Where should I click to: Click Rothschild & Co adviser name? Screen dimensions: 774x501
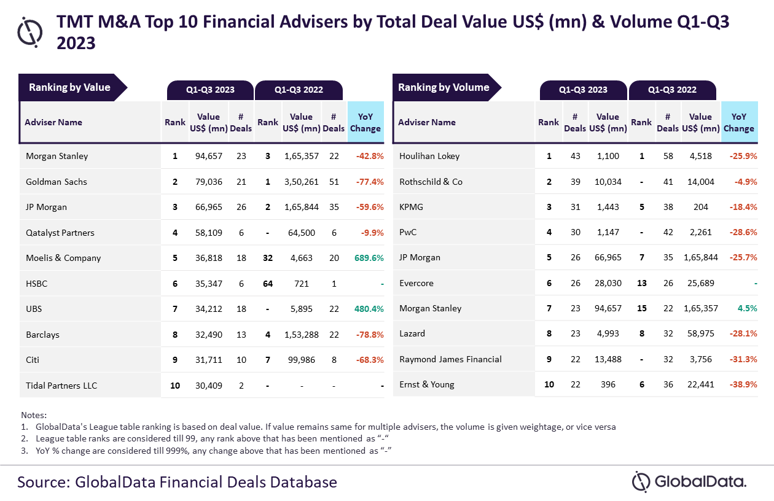tap(431, 182)
